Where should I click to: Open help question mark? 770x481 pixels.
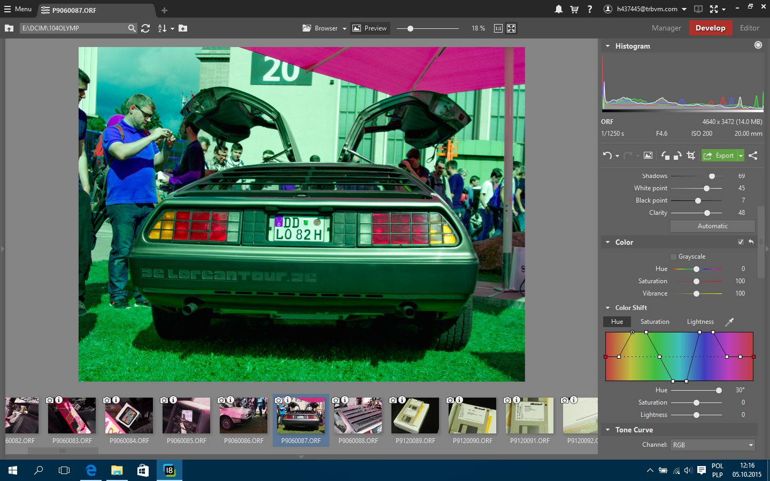[x=590, y=9]
